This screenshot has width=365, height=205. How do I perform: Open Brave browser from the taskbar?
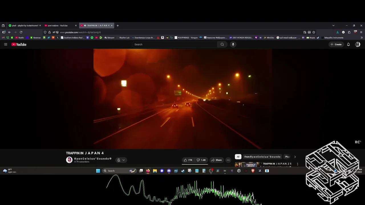(x=253, y=171)
